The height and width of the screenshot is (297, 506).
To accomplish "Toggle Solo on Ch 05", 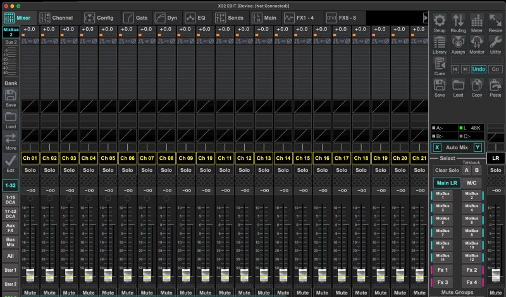I will coord(108,170).
